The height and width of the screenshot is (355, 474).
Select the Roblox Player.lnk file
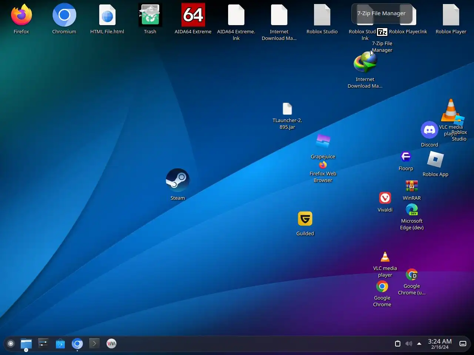408,32
